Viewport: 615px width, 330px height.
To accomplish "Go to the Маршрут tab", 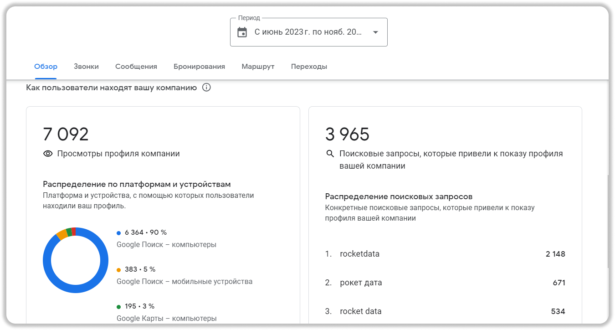I will (x=258, y=67).
